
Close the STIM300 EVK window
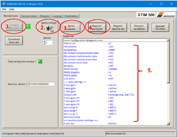pyautogui.click(x=171, y=4)
